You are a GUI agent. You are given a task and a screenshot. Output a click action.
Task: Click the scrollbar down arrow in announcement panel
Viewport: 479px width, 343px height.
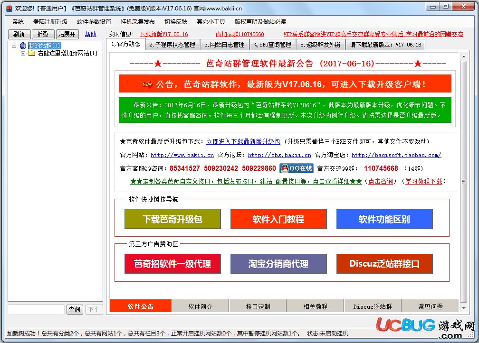pos(463,308)
